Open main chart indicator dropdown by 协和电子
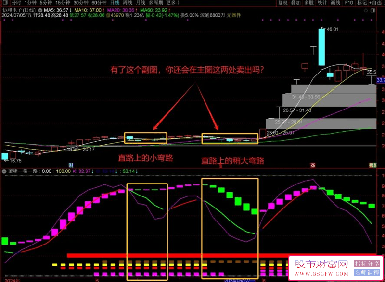 tap(40, 10)
